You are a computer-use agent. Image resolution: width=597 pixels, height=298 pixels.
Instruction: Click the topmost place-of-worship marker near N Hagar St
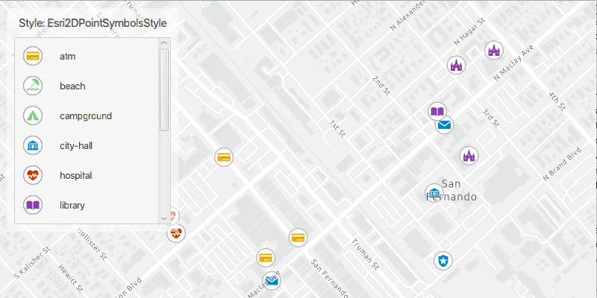[x=494, y=50]
